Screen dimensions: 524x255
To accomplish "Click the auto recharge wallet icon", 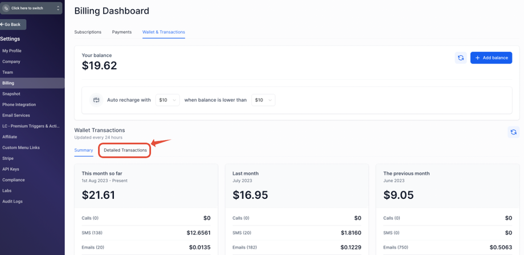I will pos(96,100).
